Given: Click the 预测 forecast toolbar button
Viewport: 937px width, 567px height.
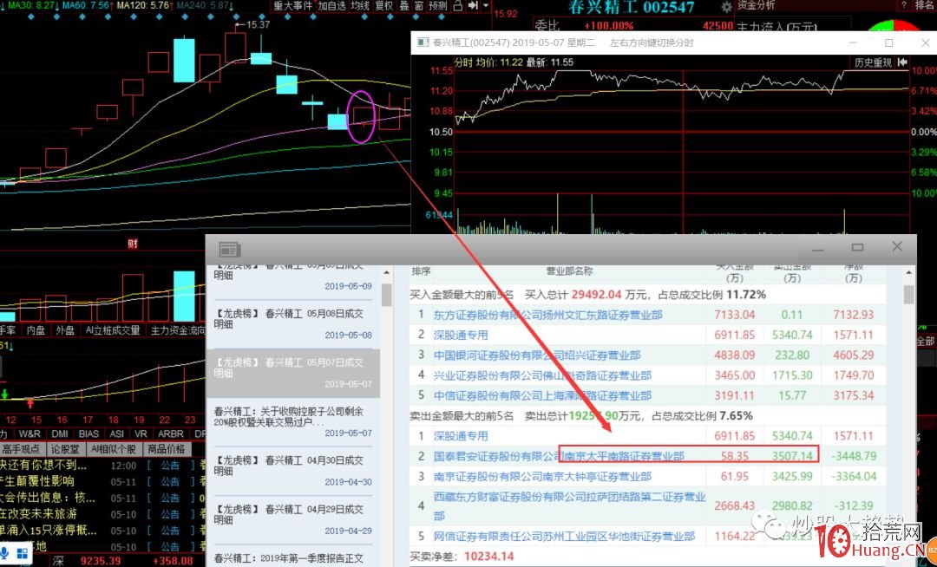Looking at the screenshot, I should [x=438, y=6].
